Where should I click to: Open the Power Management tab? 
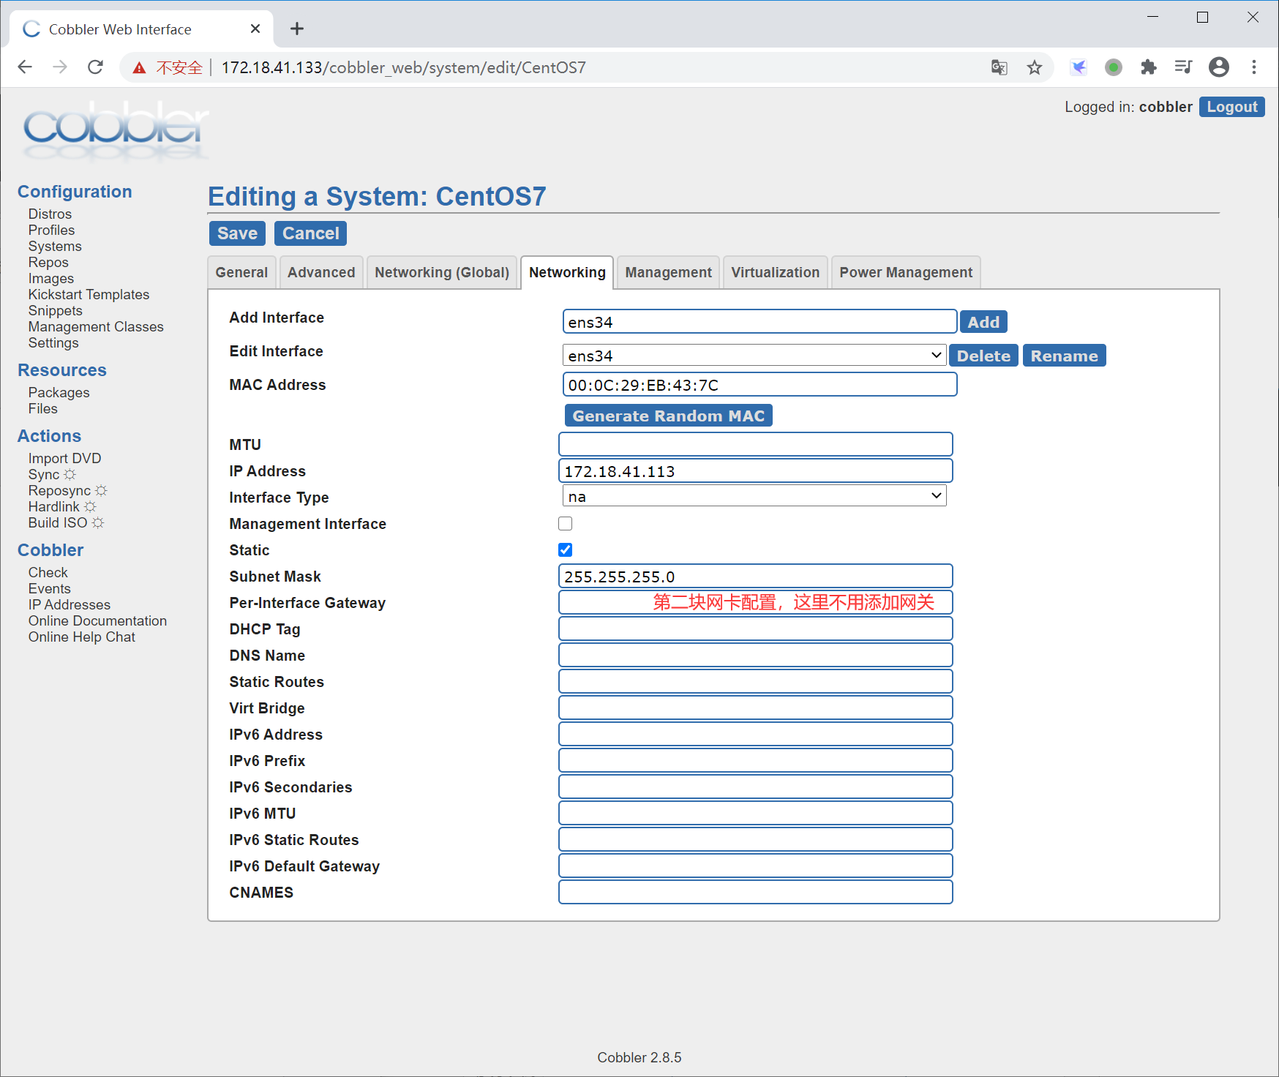[906, 272]
